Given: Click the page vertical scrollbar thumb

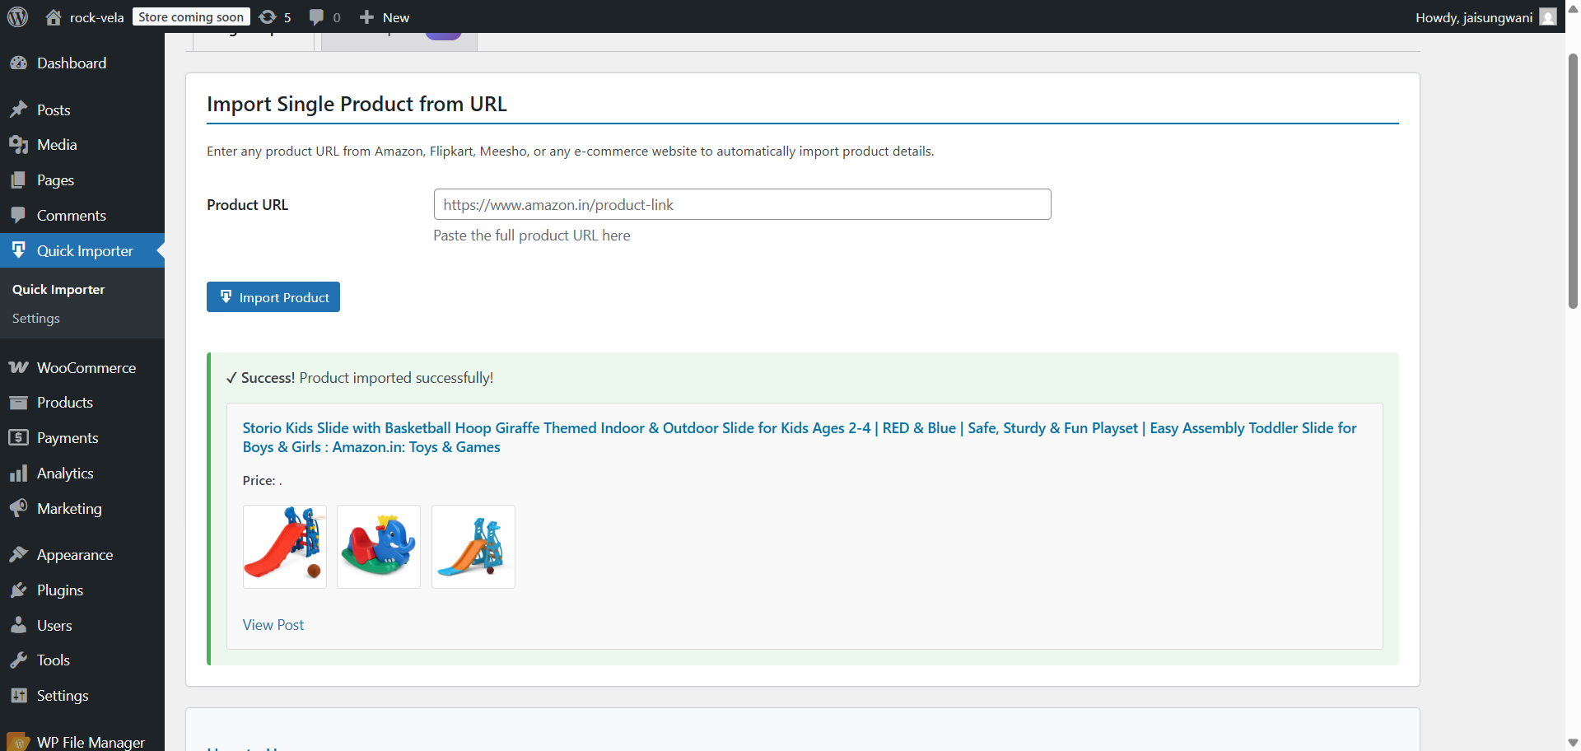Looking at the screenshot, I should [x=1573, y=181].
